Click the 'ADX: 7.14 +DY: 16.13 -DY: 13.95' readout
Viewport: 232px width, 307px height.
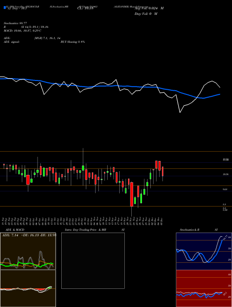click(29, 235)
